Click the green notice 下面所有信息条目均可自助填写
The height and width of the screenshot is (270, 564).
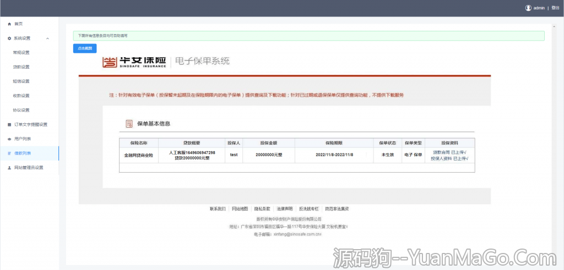[x=308, y=36]
